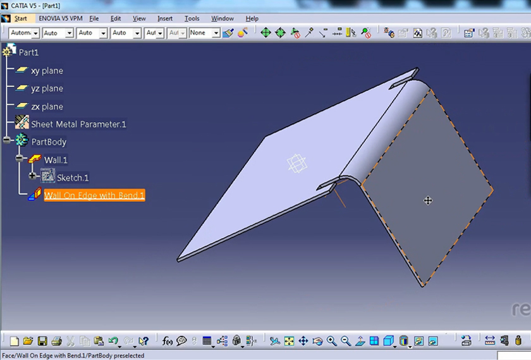Click the Zoom In magnifier icon
531x360 pixels.
pyautogui.click(x=331, y=341)
